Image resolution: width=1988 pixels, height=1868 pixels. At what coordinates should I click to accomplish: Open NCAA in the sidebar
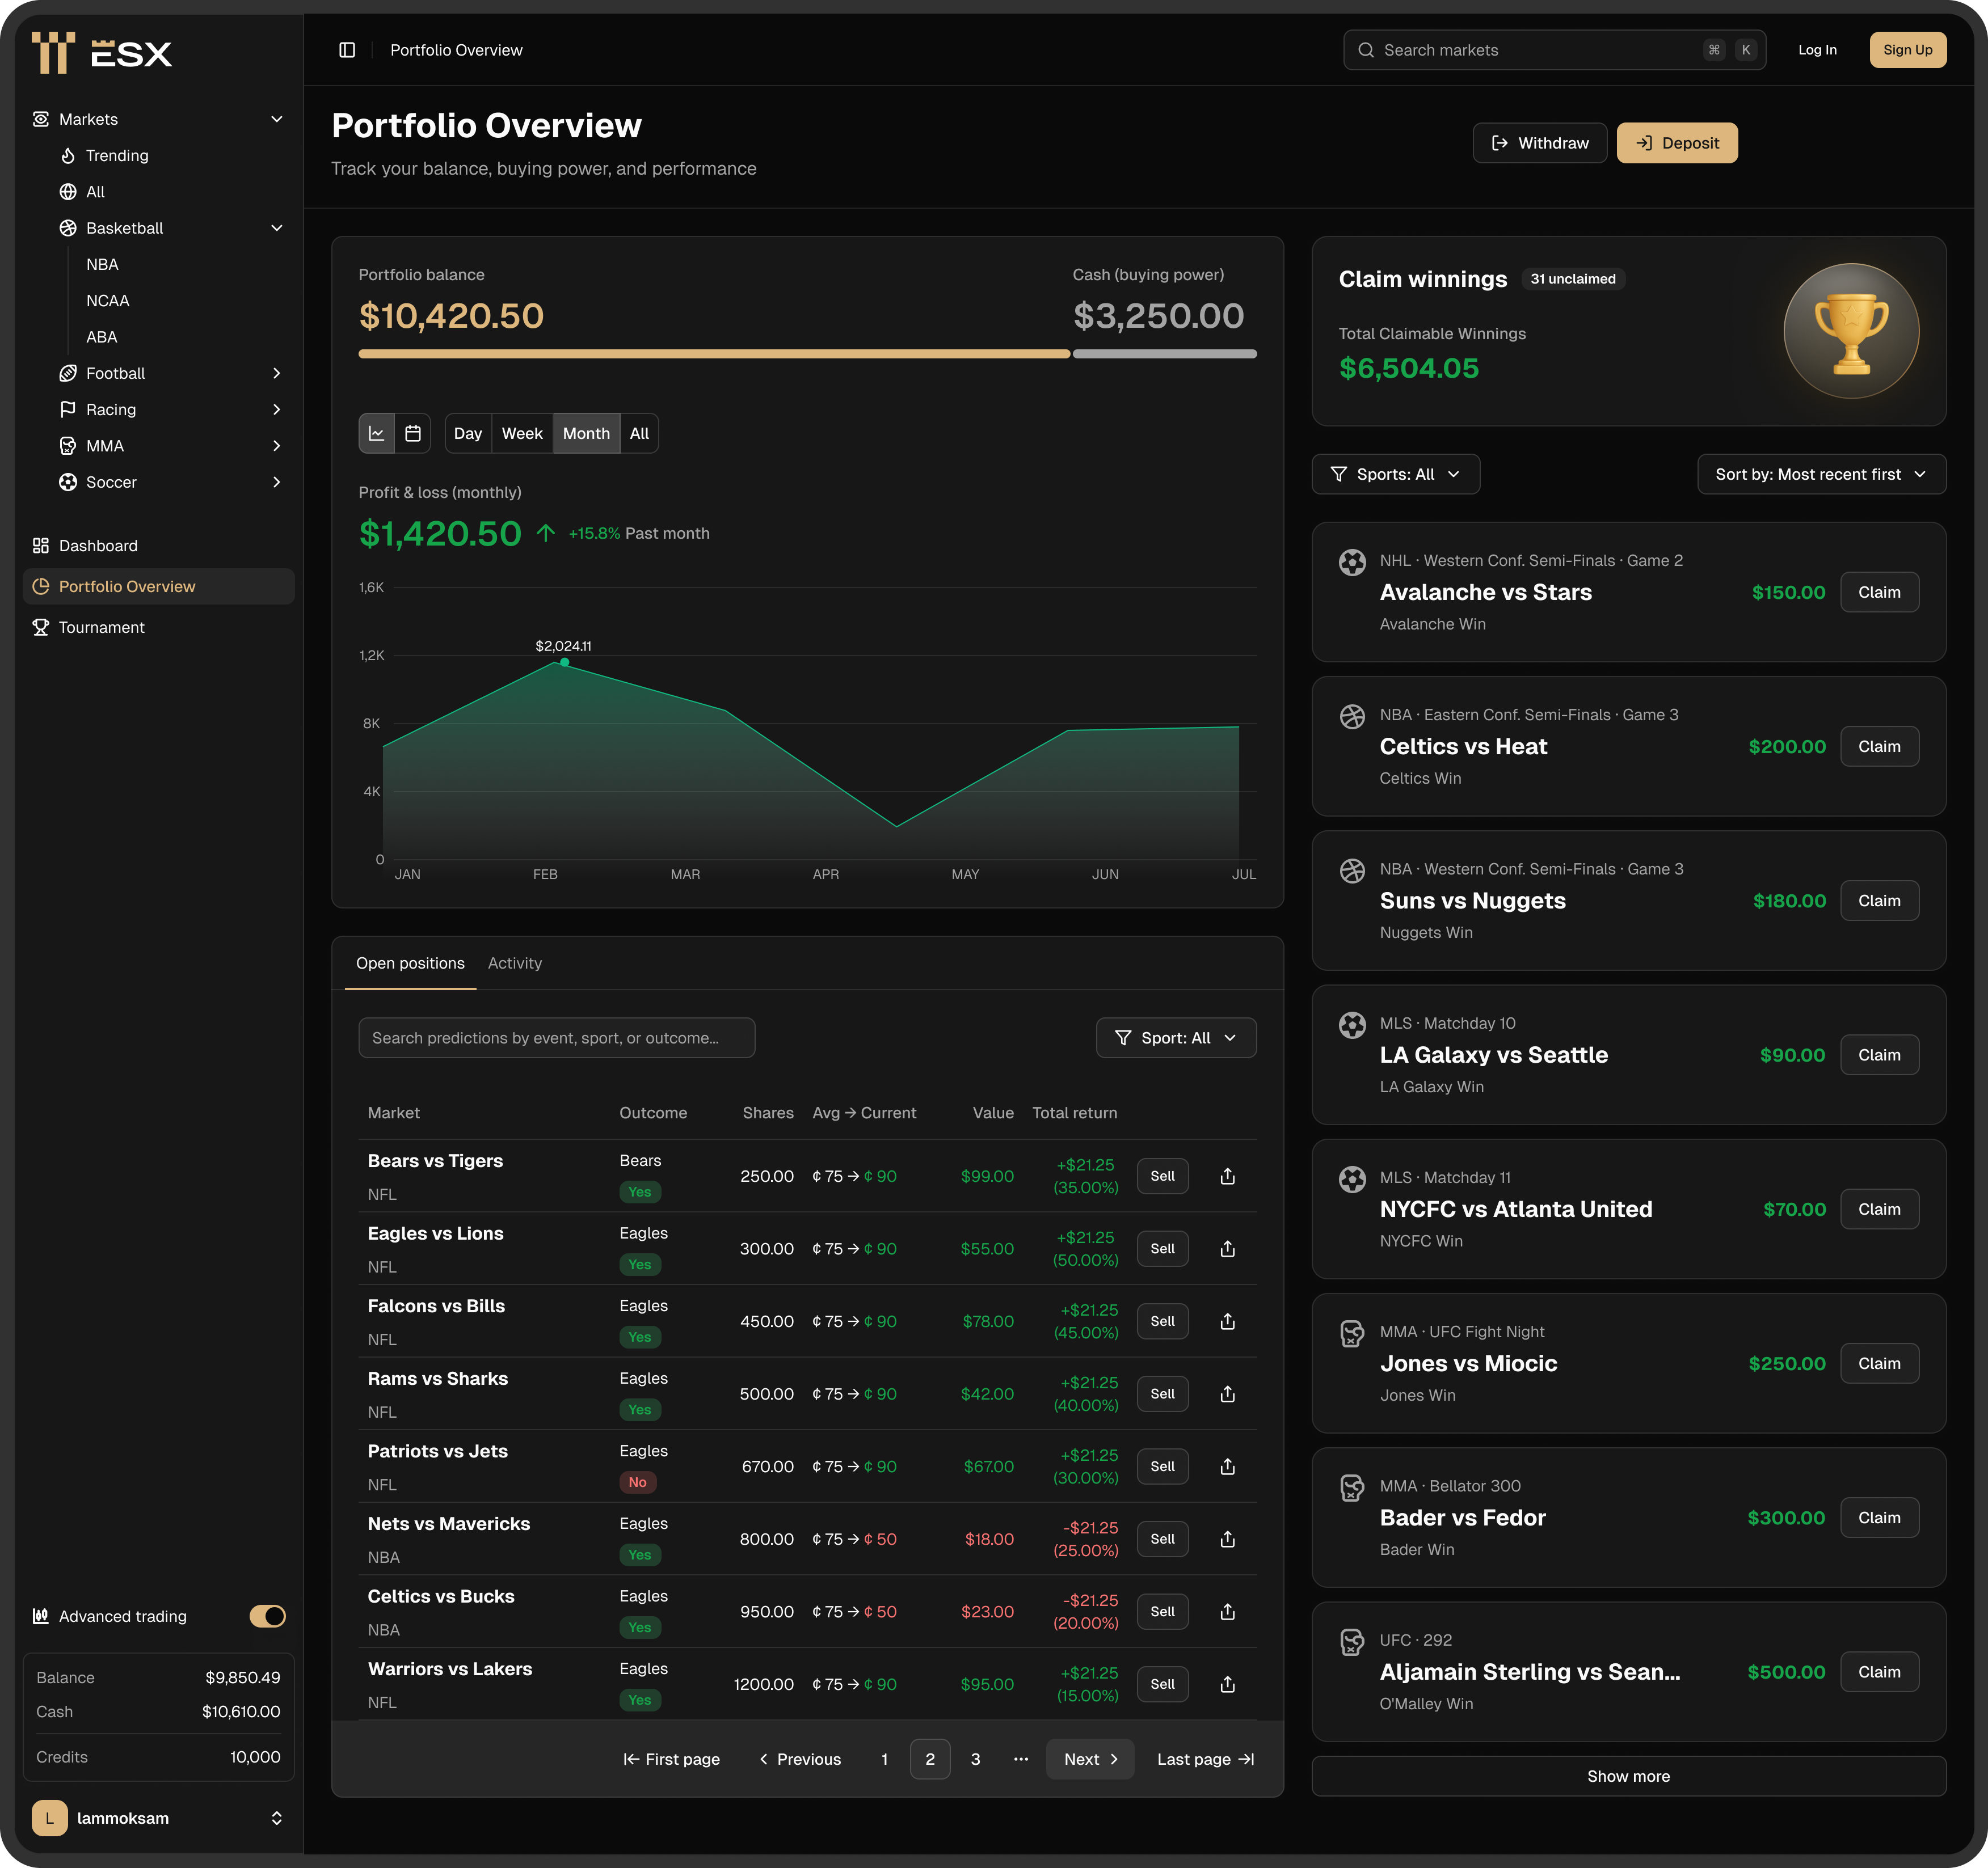coord(108,301)
